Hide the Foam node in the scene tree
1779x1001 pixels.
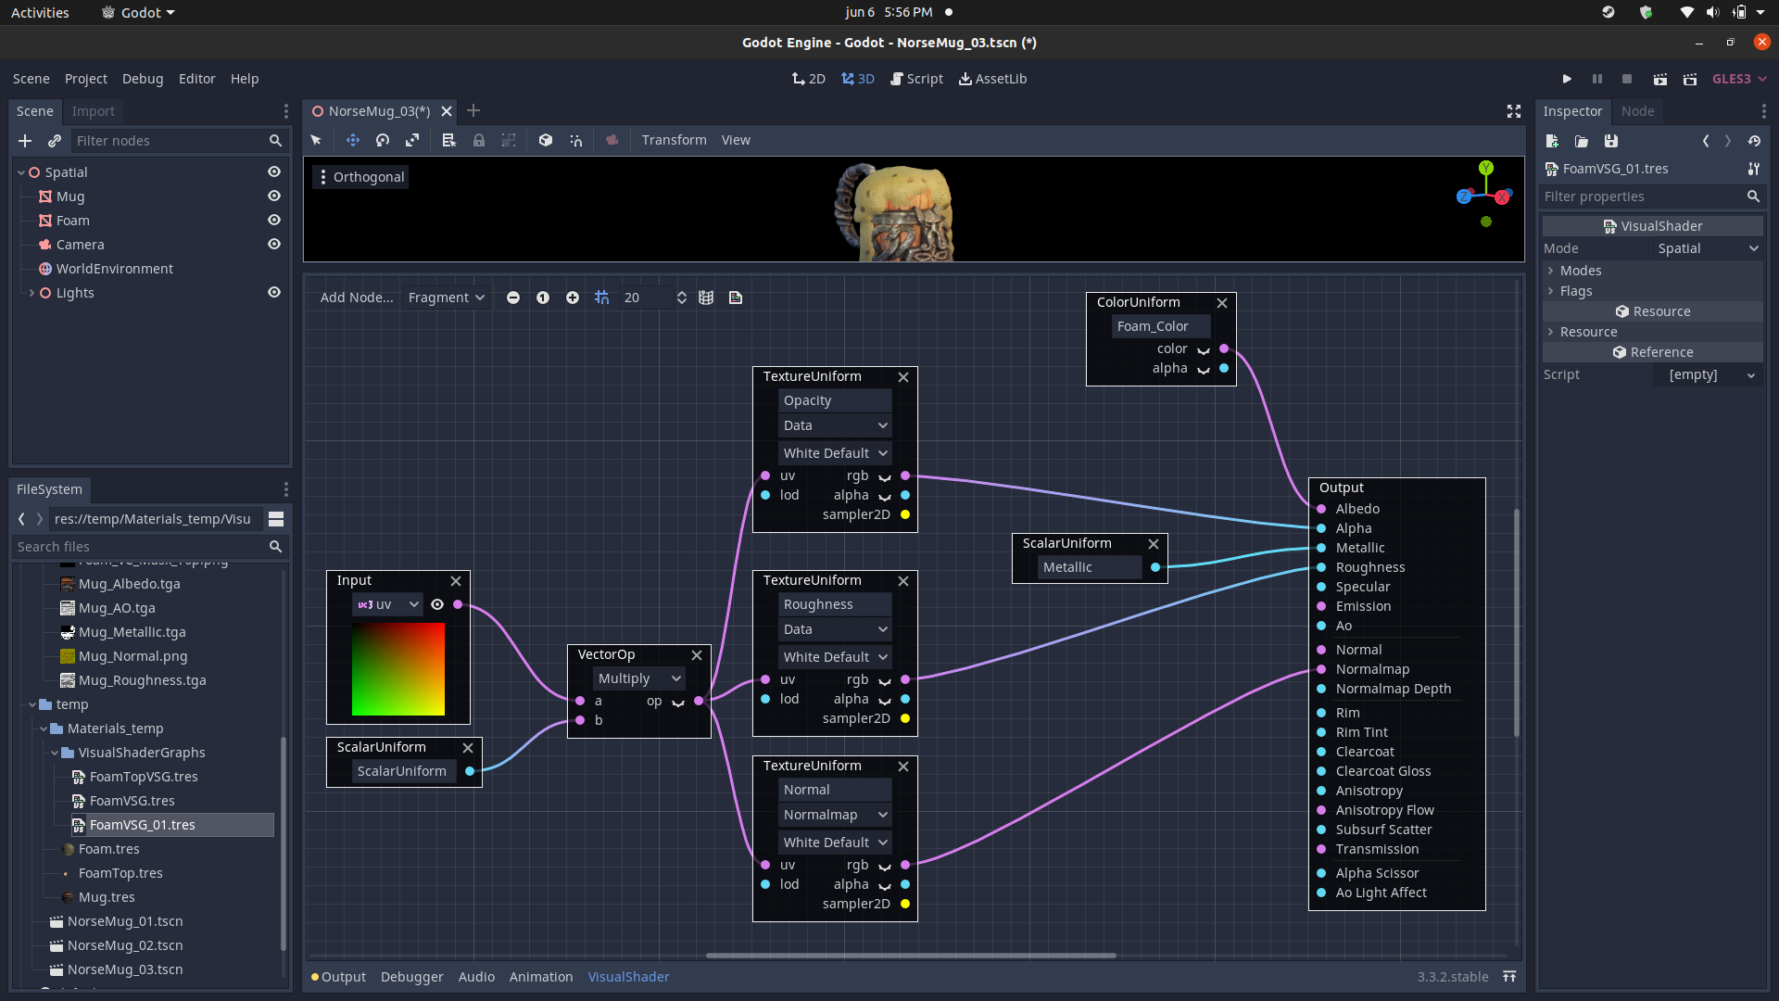tap(274, 220)
